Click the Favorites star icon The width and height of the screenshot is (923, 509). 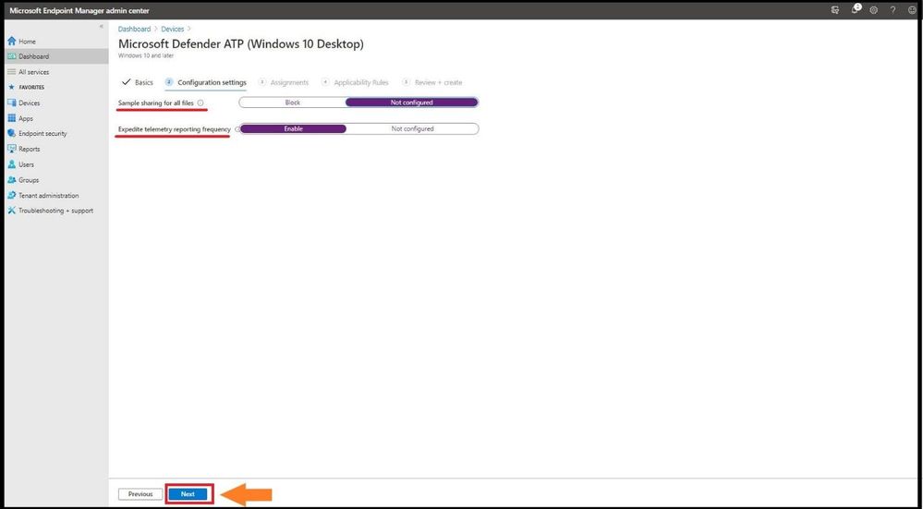pos(11,87)
